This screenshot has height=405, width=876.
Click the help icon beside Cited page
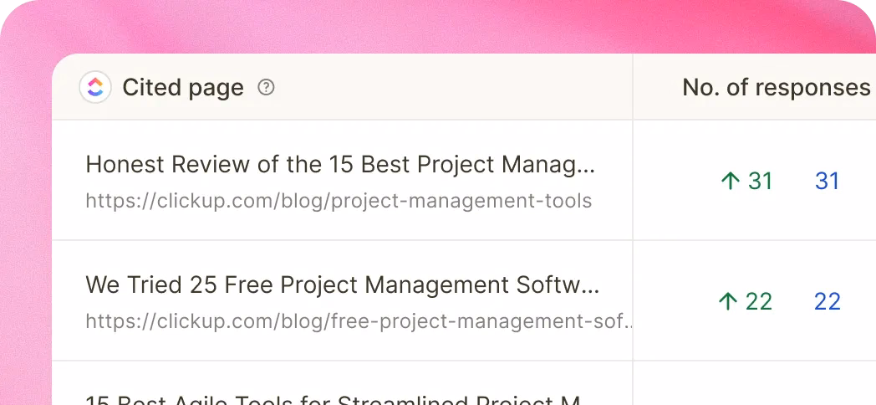tap(266, 87)
